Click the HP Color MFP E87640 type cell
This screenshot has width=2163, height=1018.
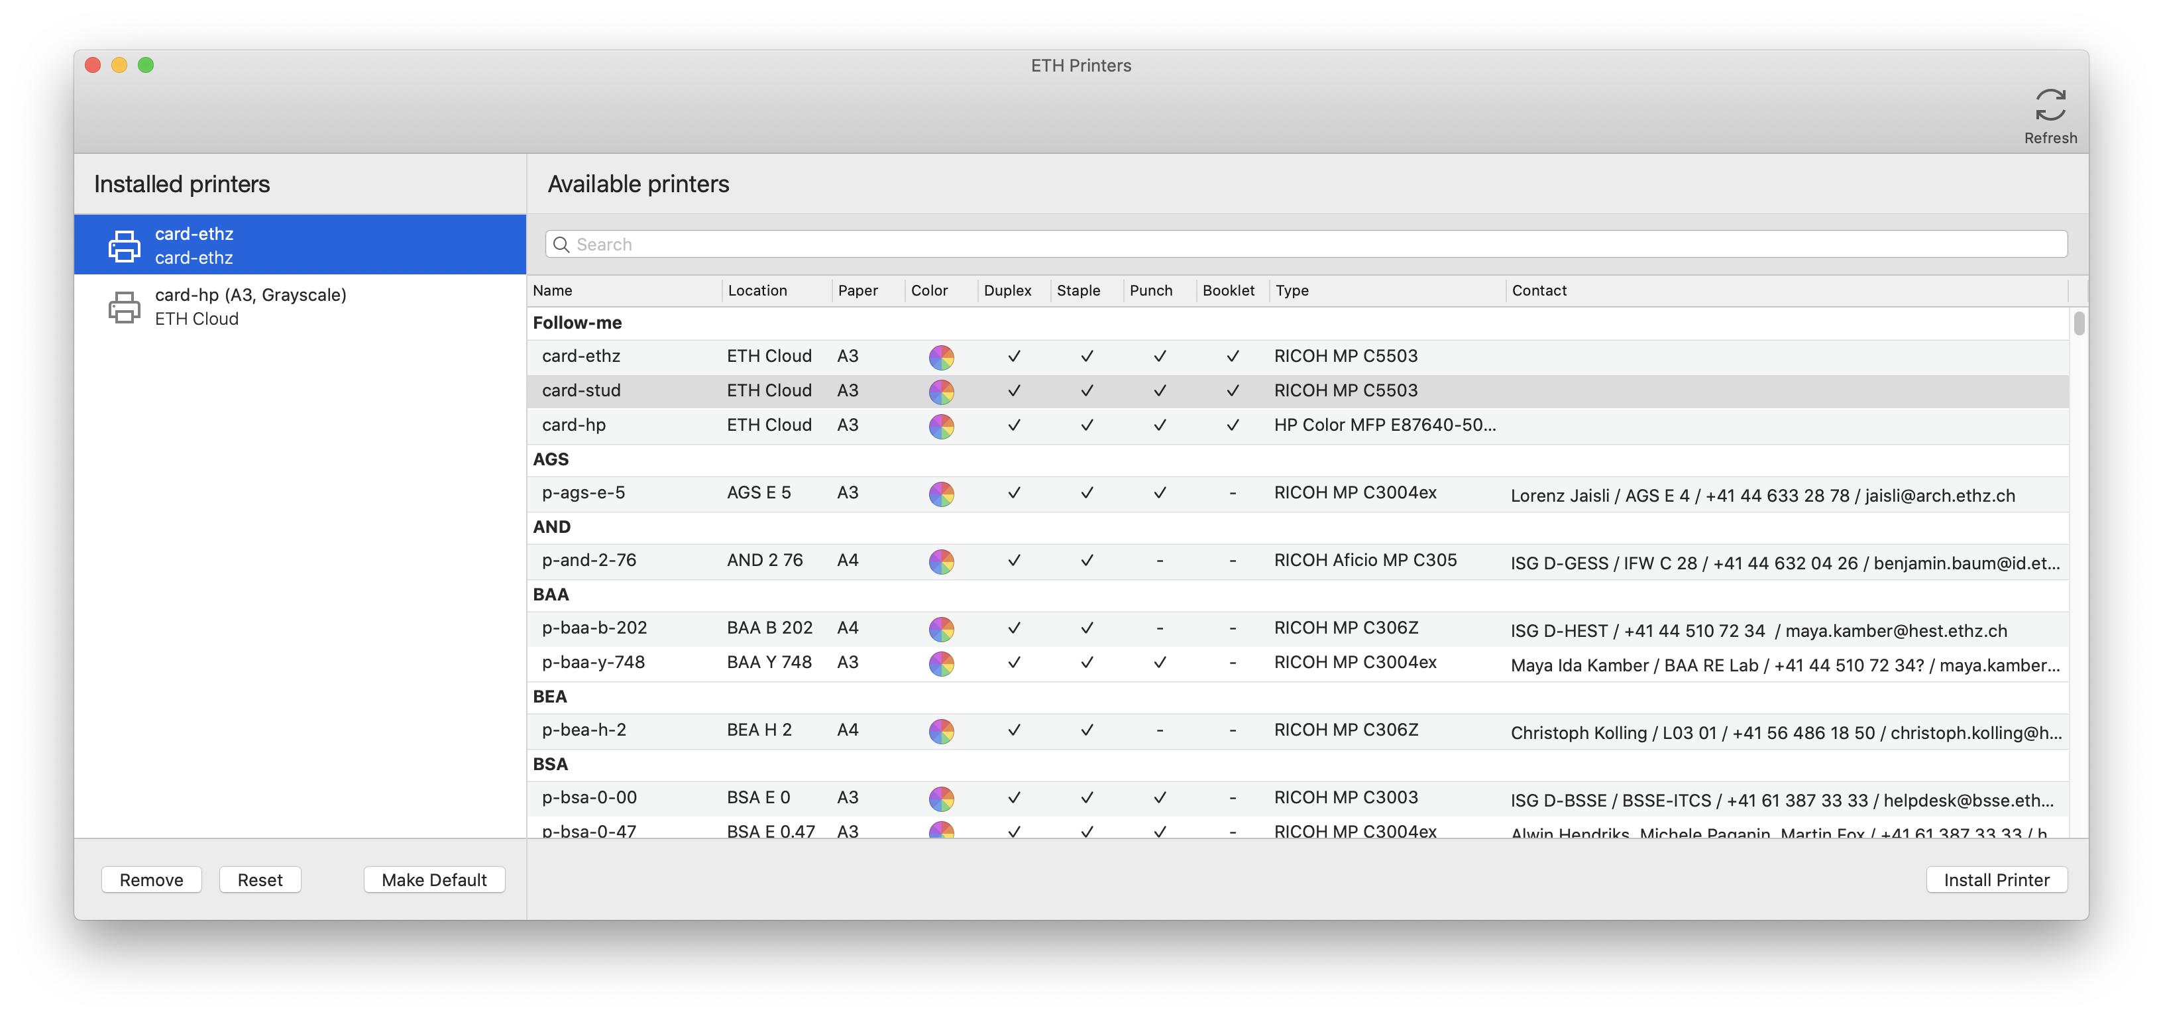coord(1384,425)
